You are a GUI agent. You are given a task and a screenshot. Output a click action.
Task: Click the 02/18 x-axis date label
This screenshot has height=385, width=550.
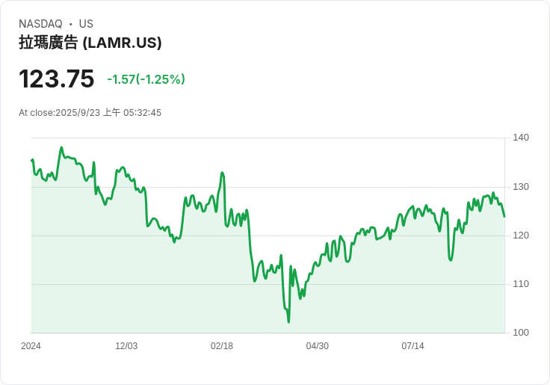tap(222, 346)
